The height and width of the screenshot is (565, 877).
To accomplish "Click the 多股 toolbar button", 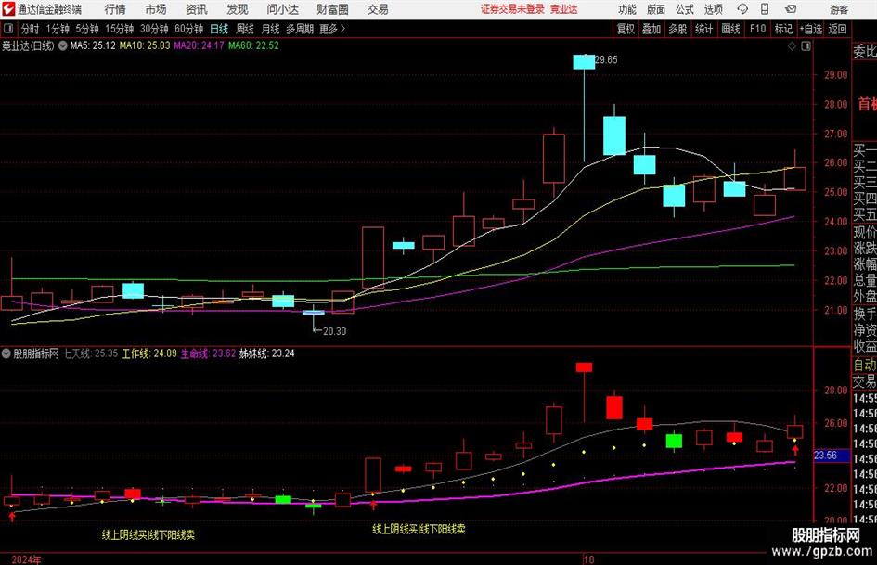I will pos(677,29).
